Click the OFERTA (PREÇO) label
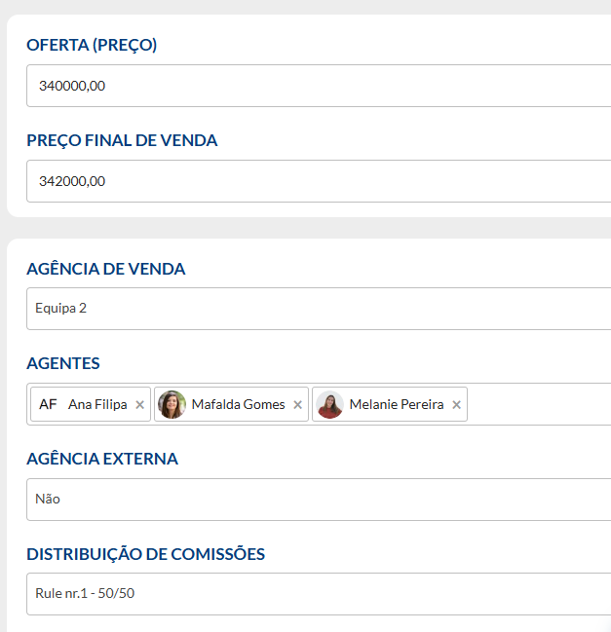This screenshot has height=632, width=611. coord(92,45)
